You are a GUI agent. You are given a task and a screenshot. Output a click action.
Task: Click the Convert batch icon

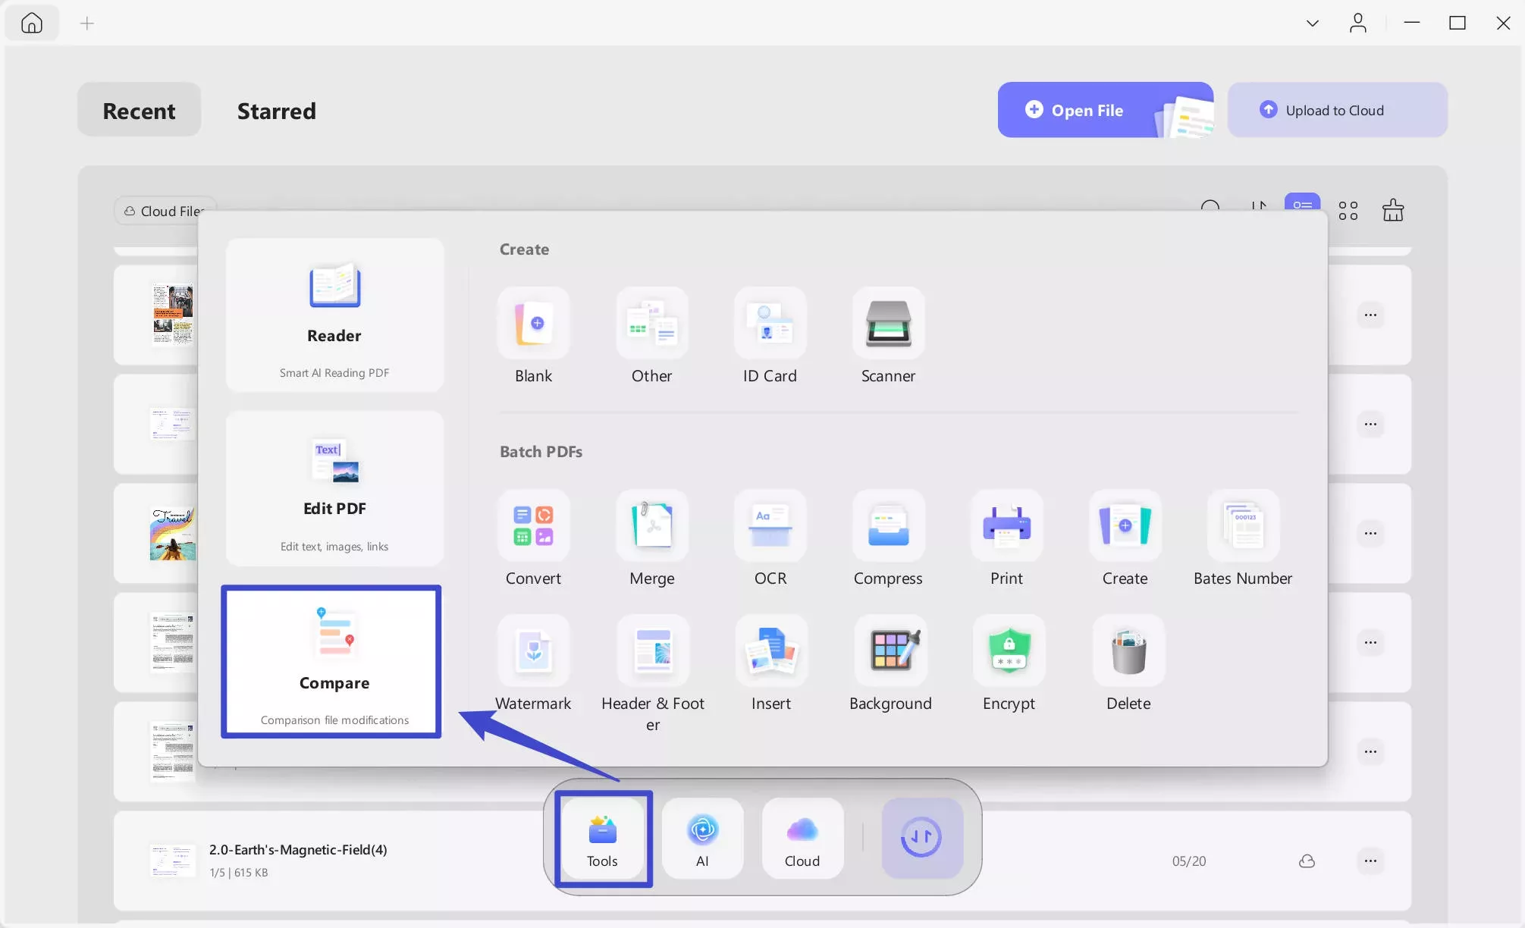click(x=533, y=526)
